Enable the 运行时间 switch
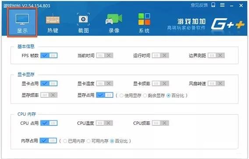This screenshot has width=249, height=159. 160,55
